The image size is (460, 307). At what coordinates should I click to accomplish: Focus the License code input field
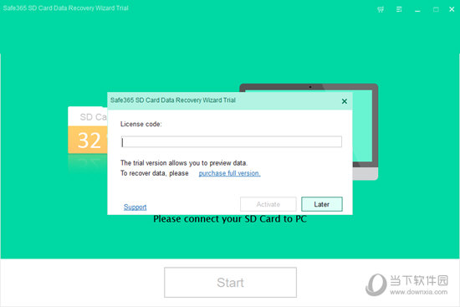tap(232, 141)
